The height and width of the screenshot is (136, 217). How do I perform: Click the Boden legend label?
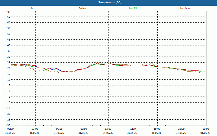[x=82, y=8]
